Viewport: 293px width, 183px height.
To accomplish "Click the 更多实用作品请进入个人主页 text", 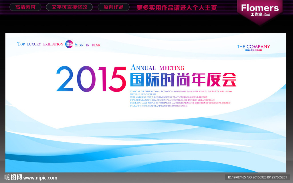I will click(x=177, y=8).
